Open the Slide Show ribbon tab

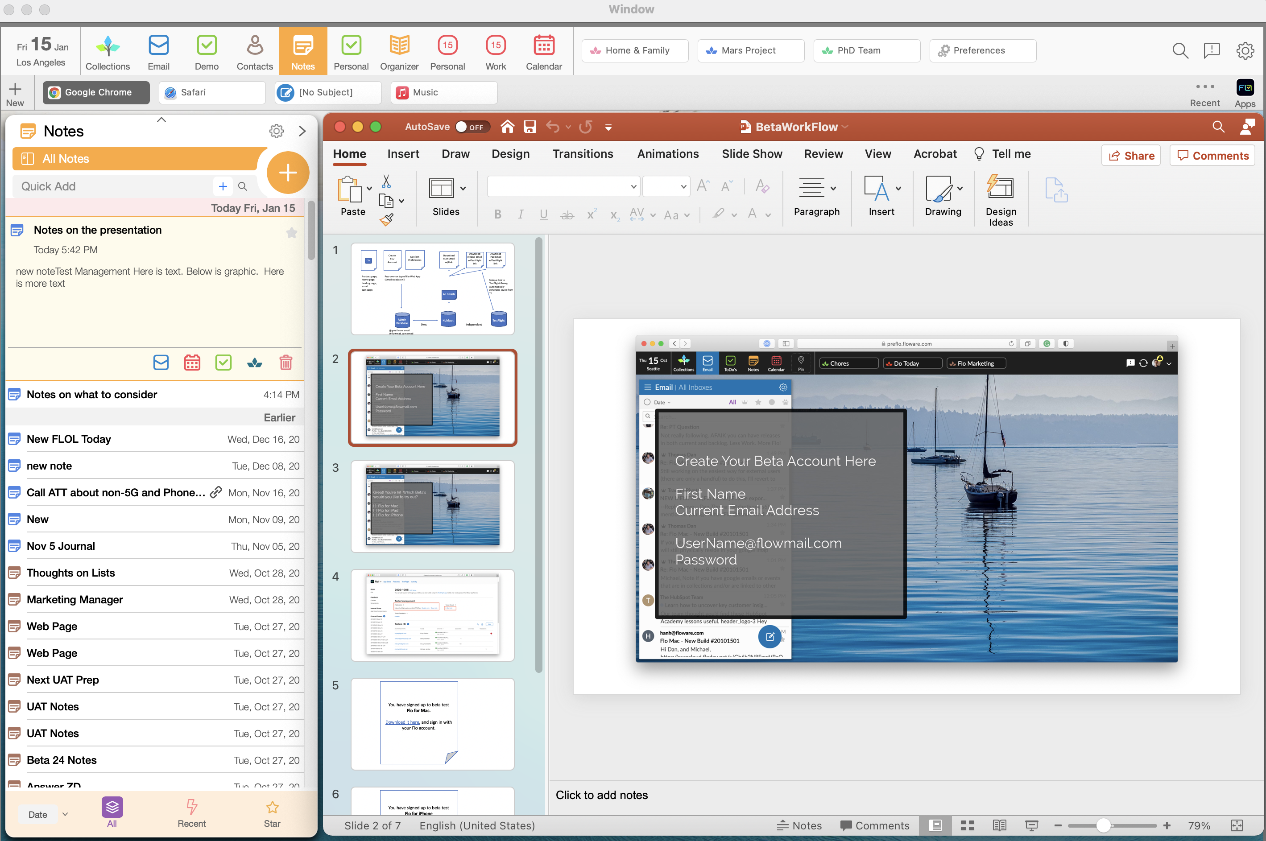(752, 154)
